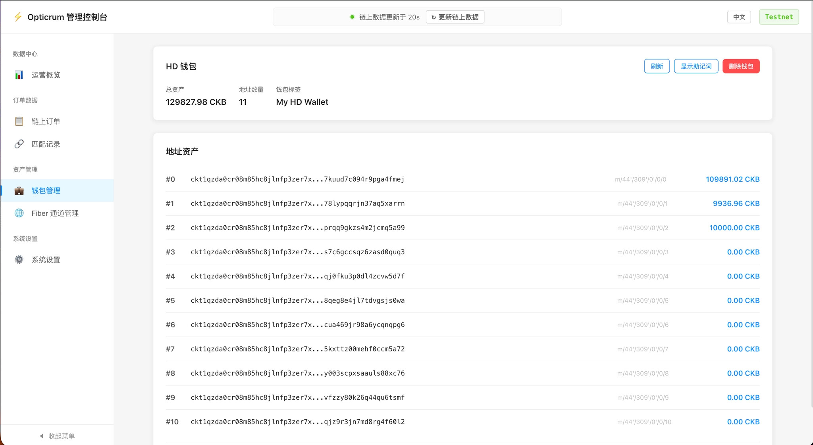
Task: Switch language with 中文 button
Action: click(x=739, y=17)
